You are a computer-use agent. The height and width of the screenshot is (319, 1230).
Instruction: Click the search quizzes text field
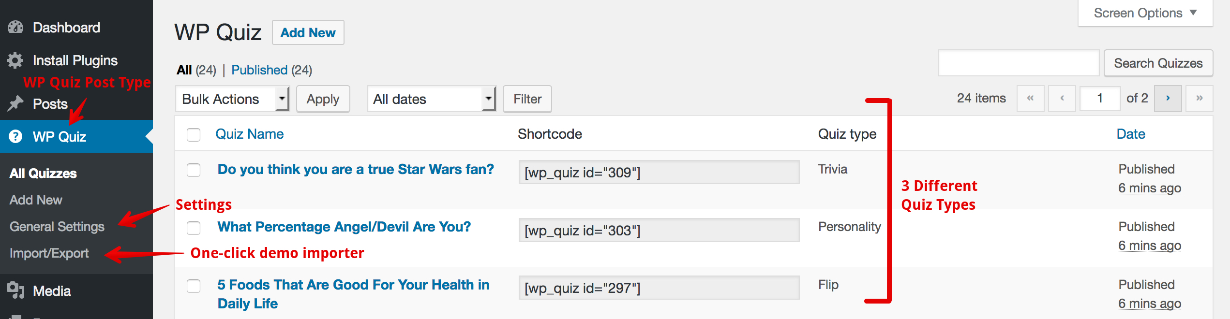point(1018,63)
